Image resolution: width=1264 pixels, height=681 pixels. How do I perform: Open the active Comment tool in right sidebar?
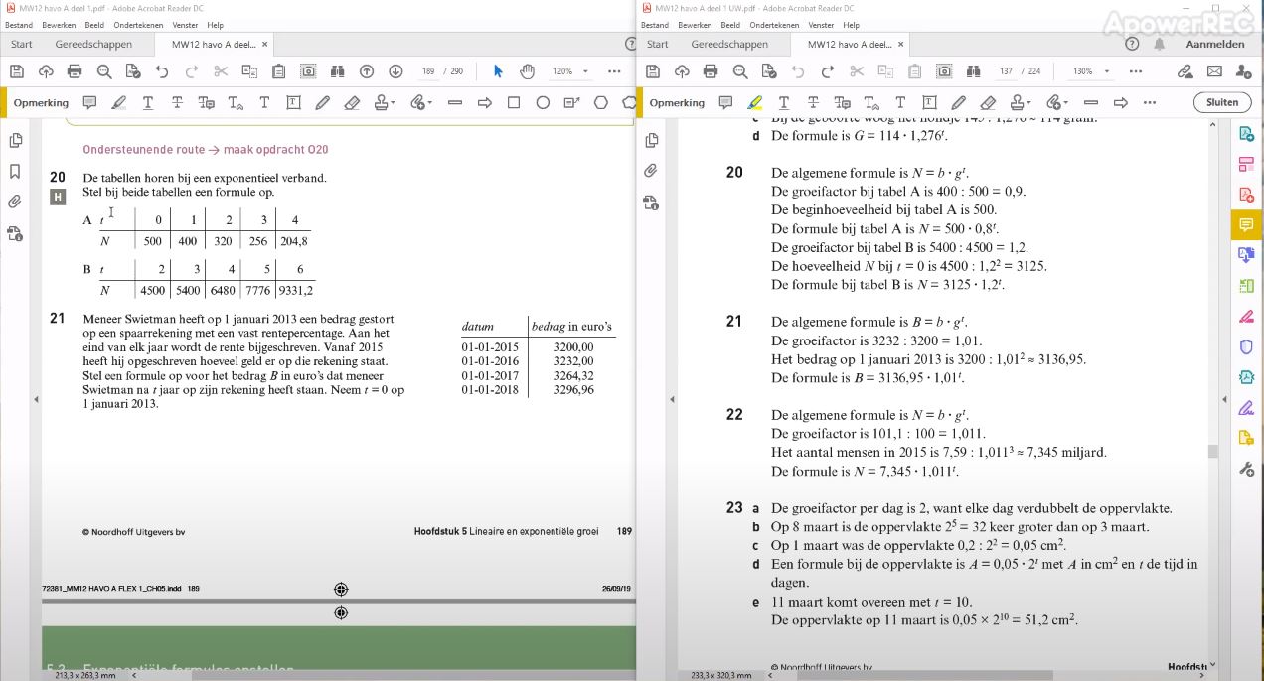pos(1246,225)
